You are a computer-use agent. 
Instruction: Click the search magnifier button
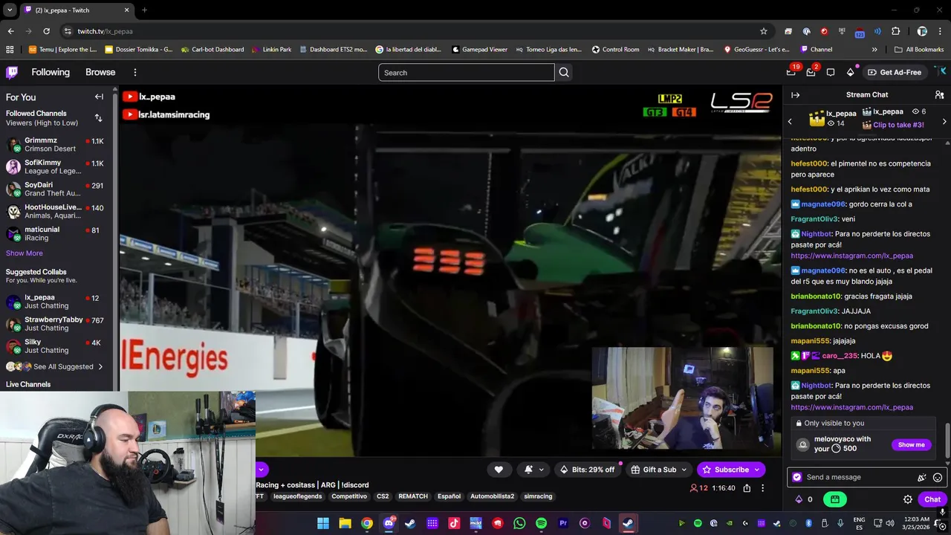coord(564,72)
